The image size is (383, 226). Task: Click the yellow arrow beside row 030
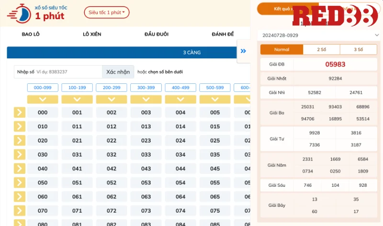20,154
